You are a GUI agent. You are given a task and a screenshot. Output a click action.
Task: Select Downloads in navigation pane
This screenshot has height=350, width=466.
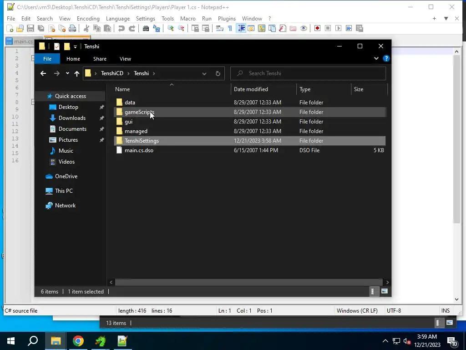tap(72, 118)
